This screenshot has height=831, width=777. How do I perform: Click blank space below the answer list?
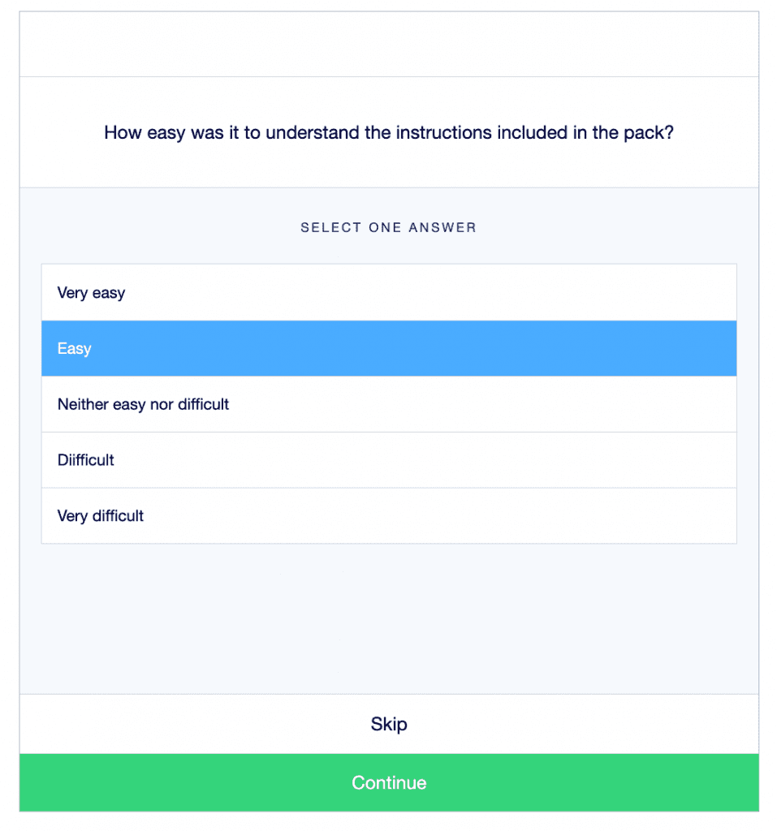coord(388,617)
